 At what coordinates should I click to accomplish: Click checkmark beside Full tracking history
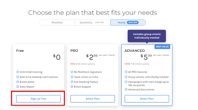[x=72, y=82]
